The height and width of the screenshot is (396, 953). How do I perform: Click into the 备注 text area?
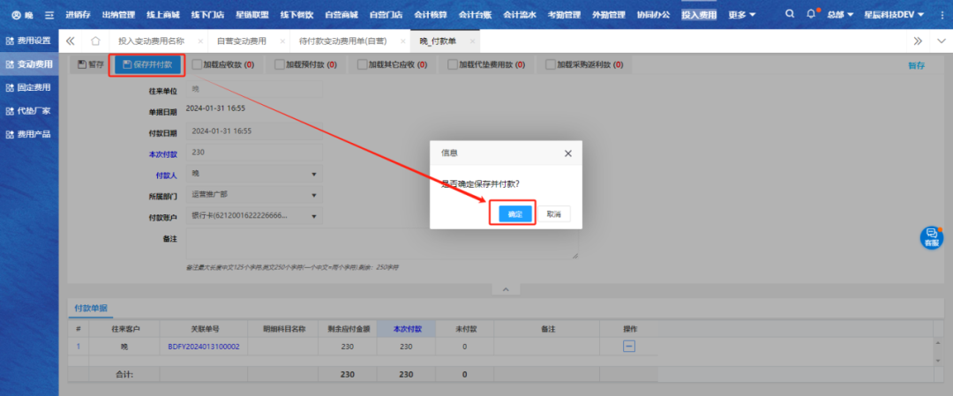pos(381,244)
